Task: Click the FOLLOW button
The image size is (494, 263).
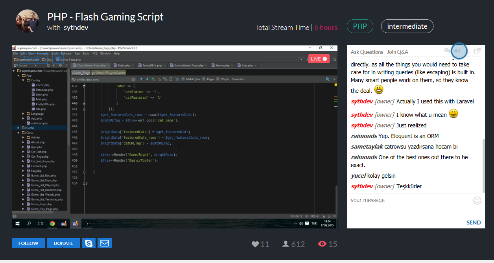Action: [28, 243]
